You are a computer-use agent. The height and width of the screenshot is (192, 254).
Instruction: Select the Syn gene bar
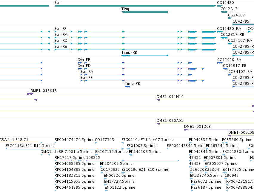(x=135, y=6)
